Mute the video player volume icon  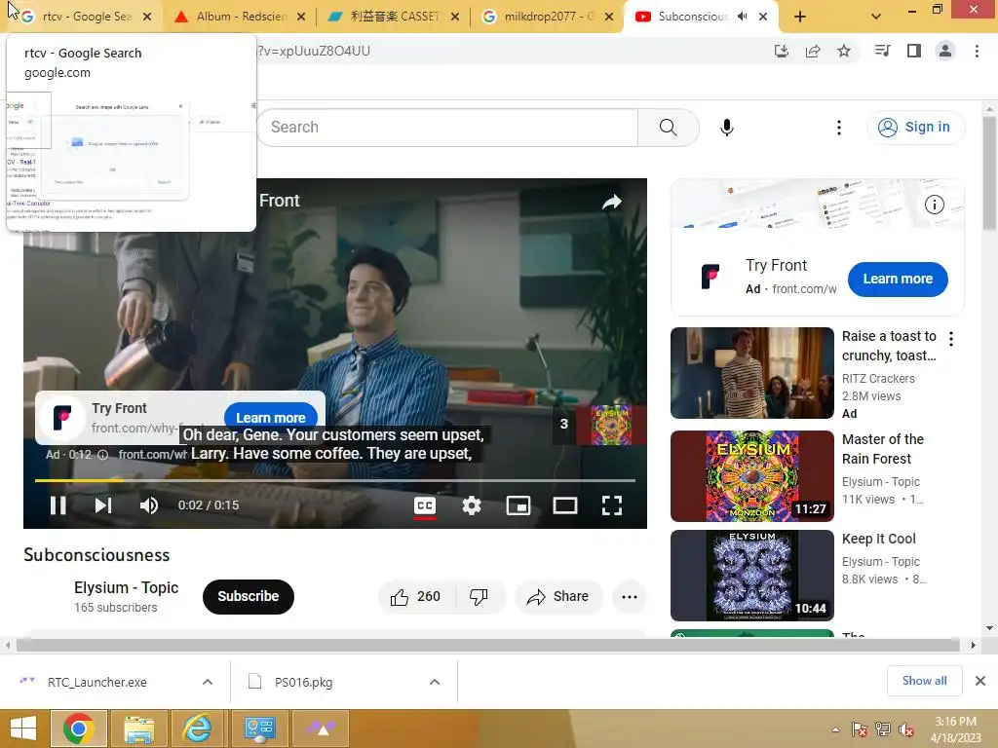point(149,505)
